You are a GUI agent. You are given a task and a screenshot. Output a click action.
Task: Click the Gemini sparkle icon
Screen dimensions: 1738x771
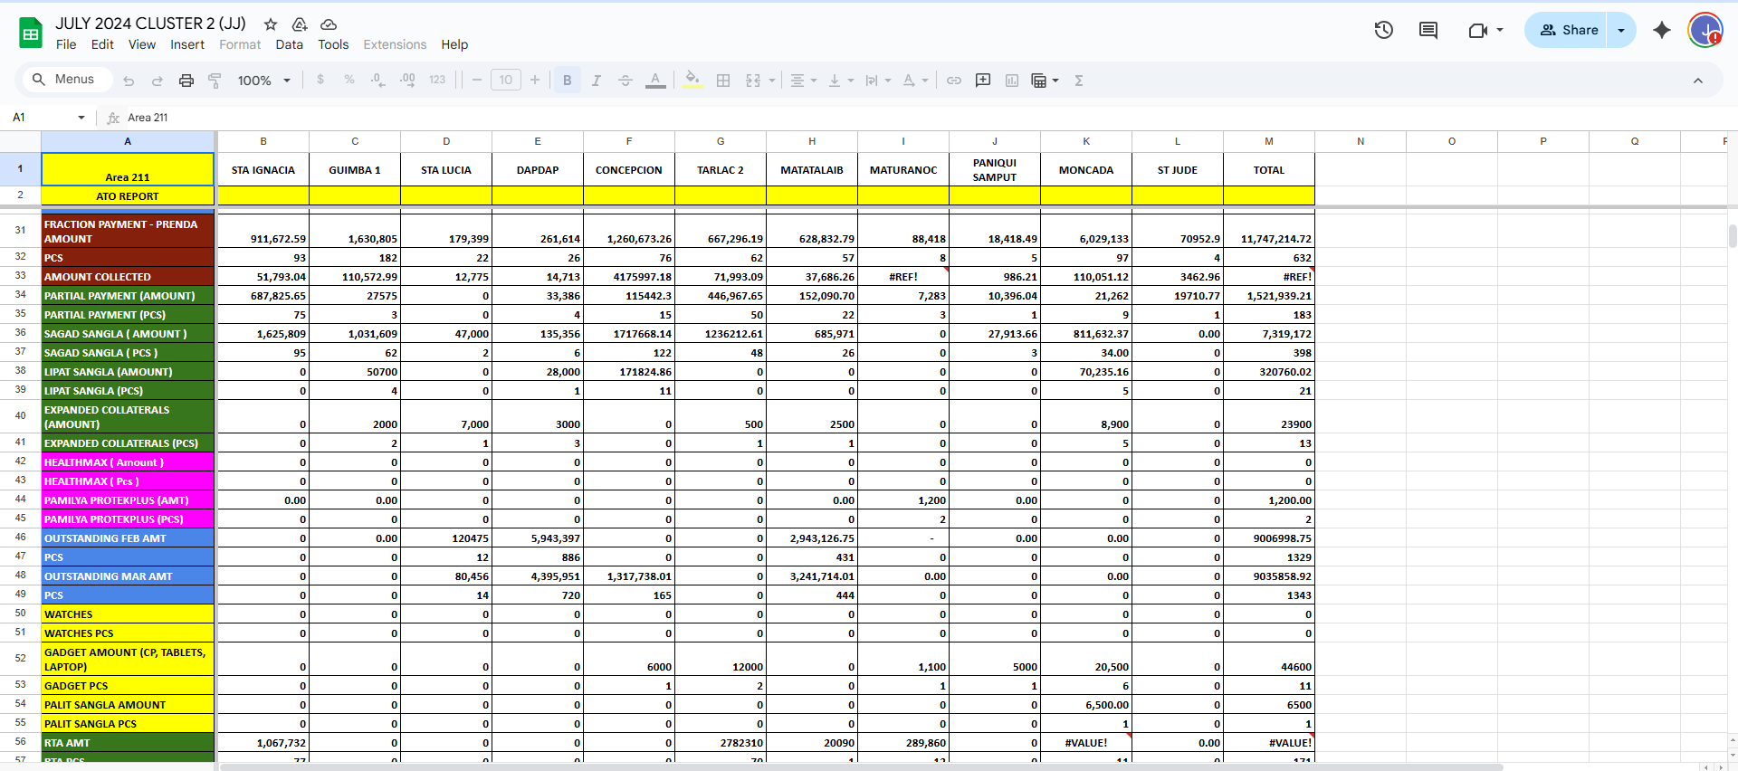pos(1662,30)
